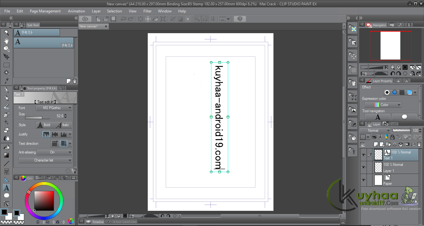The image size is (424, 226).
Task: Open the Font MS PGothic dropdown
Action: pyautogui.click(x=54, y=108)
